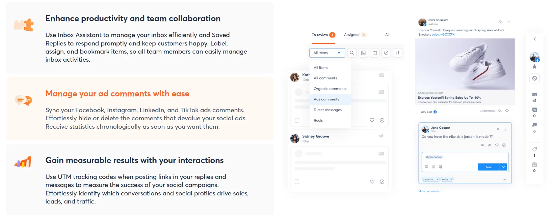This screenshot has width=552, height=220.
Task: Click the tag icon on Joe's Sneakers post
Action: coord(501,22)
